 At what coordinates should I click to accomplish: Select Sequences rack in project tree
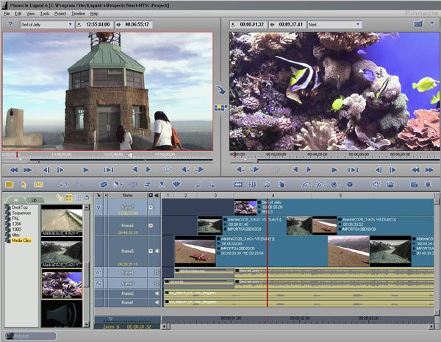(x=21, y=213)
